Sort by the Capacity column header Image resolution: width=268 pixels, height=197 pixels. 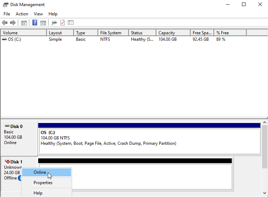pyautogui.click(x=173, y=33)
